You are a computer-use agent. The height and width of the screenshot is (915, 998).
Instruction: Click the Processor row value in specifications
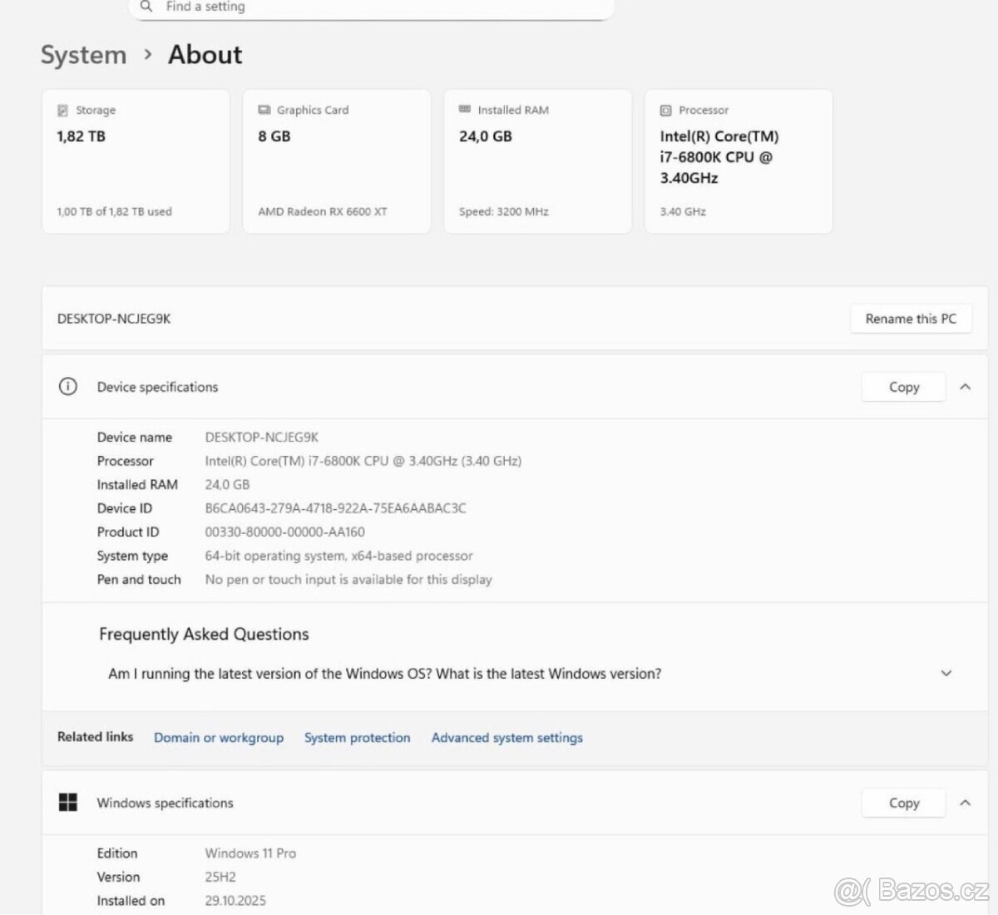pos(363,461)
